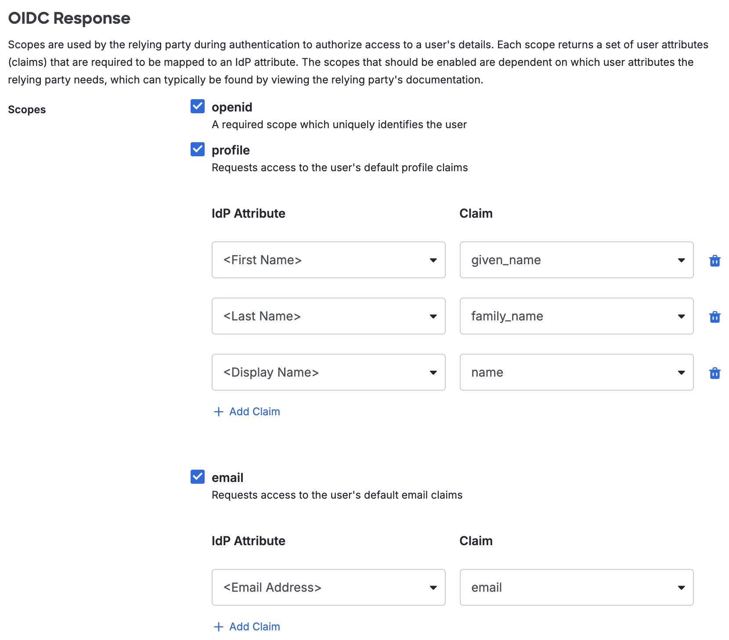Disable the profile scope checkbox
This screenshot has height=640, width=729.
tap(197, 149)
